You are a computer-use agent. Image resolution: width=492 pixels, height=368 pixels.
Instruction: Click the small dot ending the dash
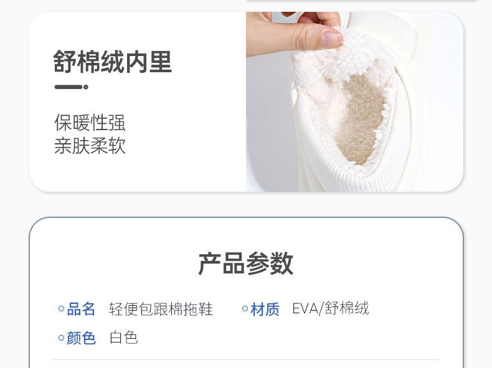(x=86, y=87)
